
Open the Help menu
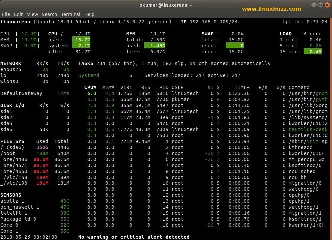pyautogui.click(x=89, y=14)
